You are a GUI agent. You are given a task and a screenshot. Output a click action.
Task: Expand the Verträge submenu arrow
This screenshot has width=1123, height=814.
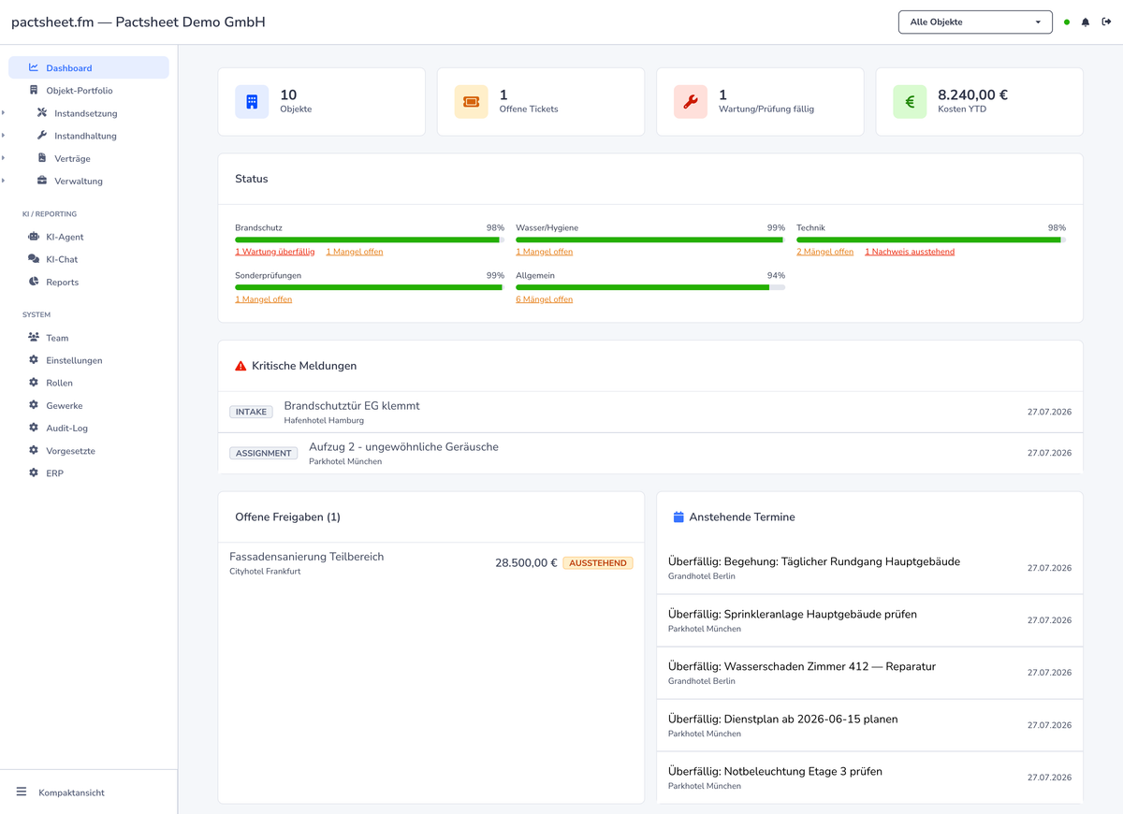(x=3, y=158)
